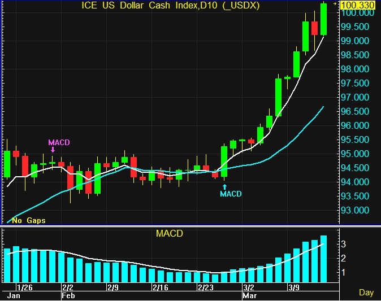Click the 100.000 price axis label
Screen dimensions: 381x301
point(358,13)
